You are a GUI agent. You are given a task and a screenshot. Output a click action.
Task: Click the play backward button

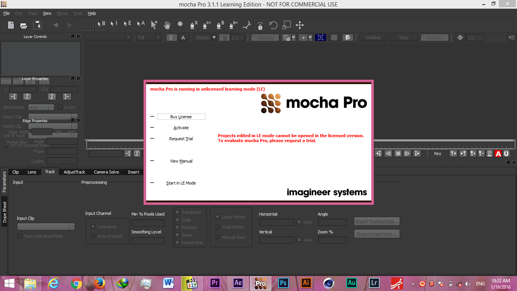[x=378, y=153]
